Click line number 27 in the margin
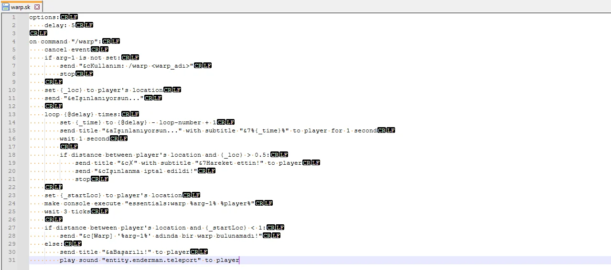611x270 pixels. [x=12, y=228]
